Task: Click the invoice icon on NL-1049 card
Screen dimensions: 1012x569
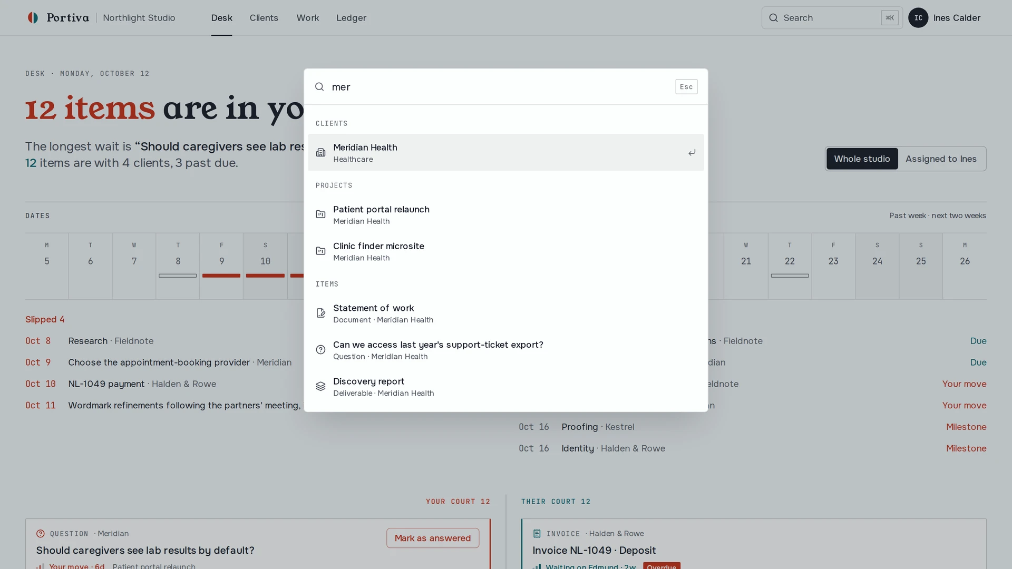Action: [x=537, y=534]
